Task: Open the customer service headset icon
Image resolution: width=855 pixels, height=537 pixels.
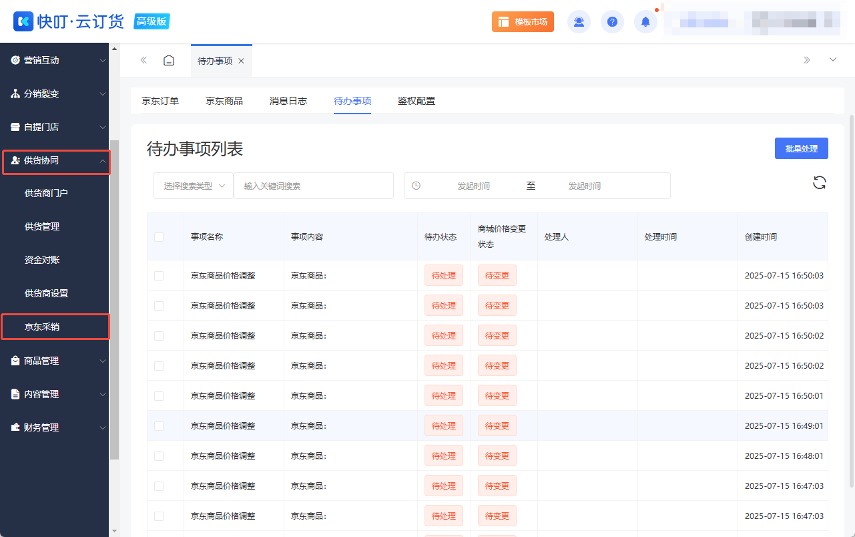Action: pos(579,21)
